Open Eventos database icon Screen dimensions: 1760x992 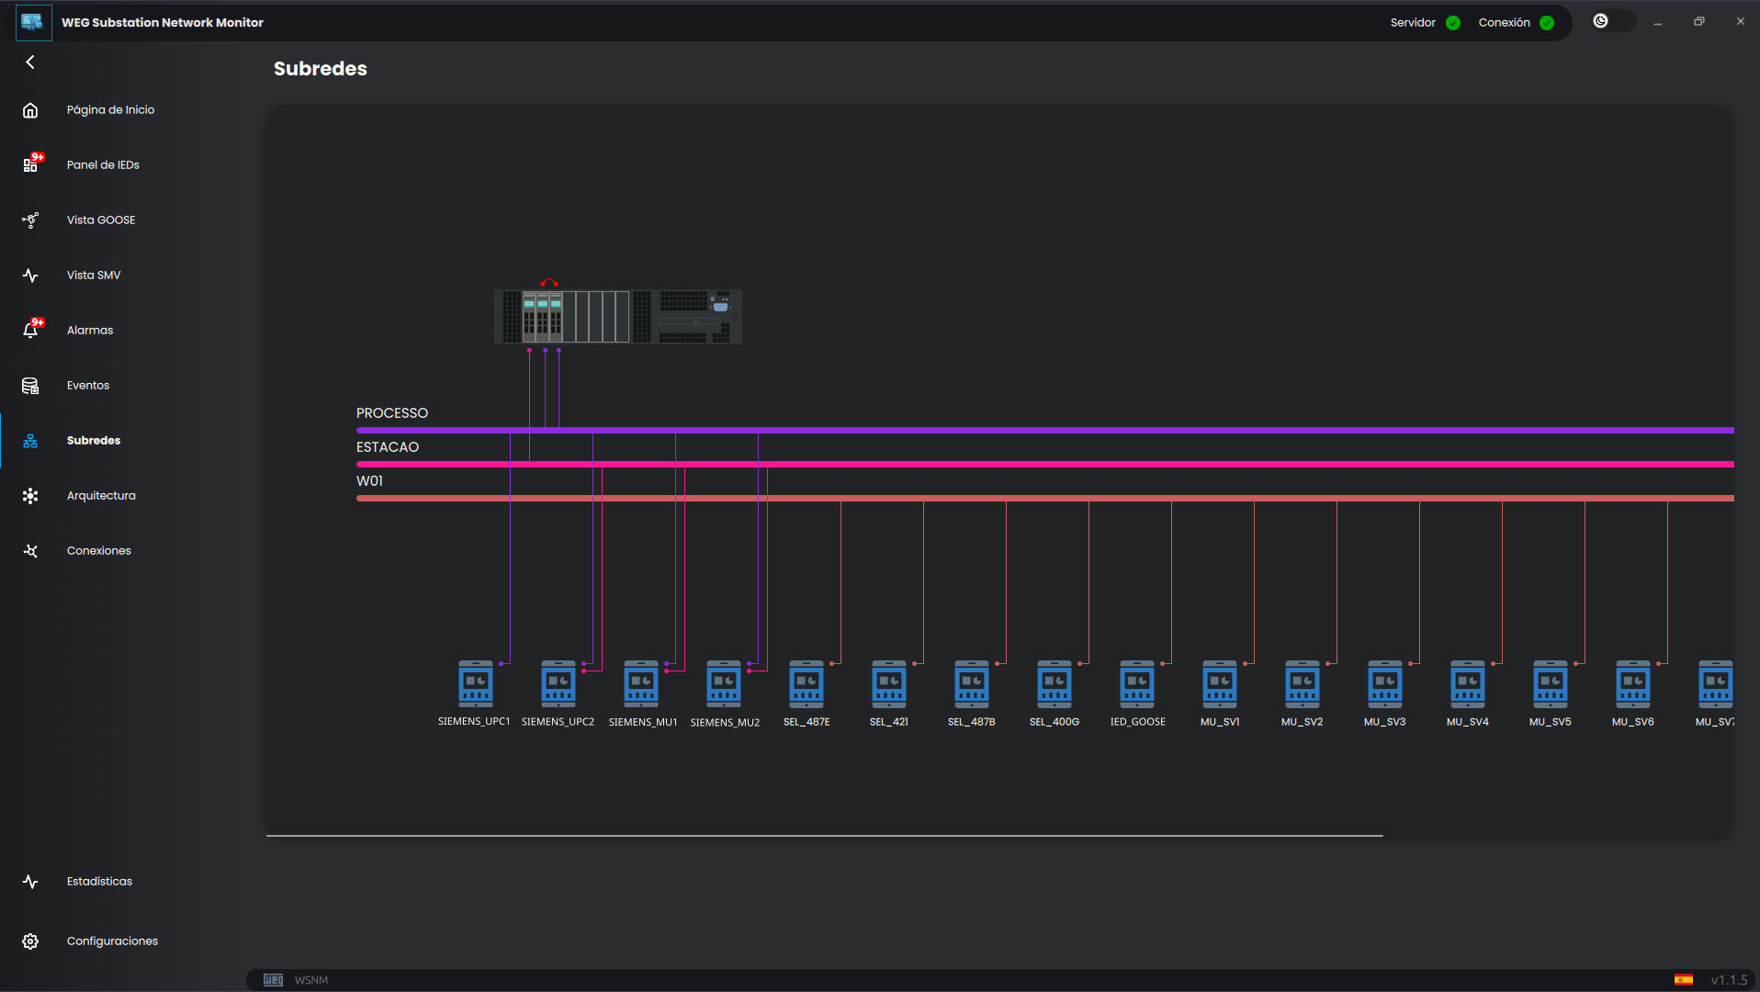click(30, 386)
